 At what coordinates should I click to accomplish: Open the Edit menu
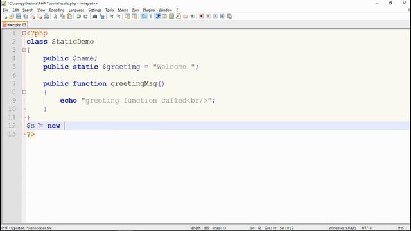tap(15, 10)
